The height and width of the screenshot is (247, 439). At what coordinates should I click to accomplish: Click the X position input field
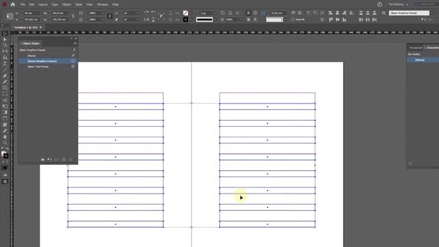(32, 13)
